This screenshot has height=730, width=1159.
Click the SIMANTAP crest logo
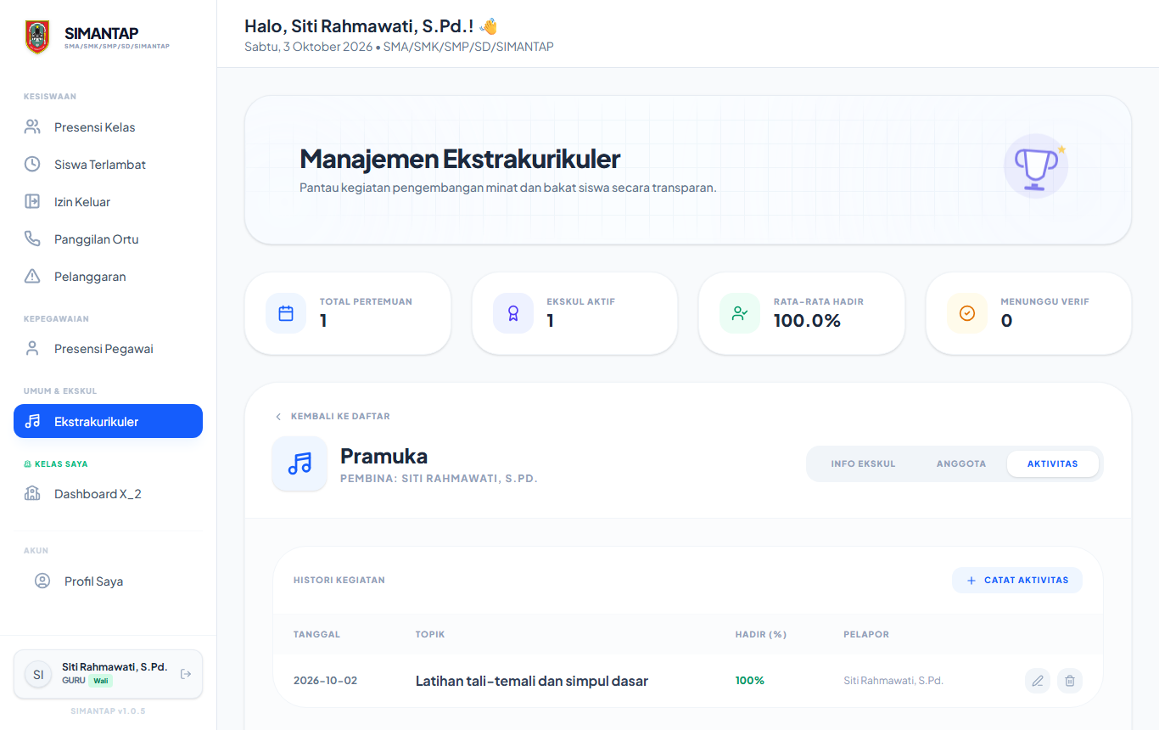37,37
